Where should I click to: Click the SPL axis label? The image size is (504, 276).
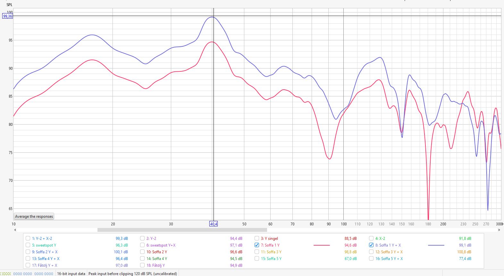point(9,4)
